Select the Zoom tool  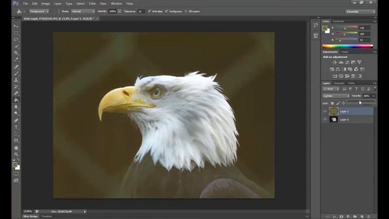pyautogui.click(x=16, y=154)
